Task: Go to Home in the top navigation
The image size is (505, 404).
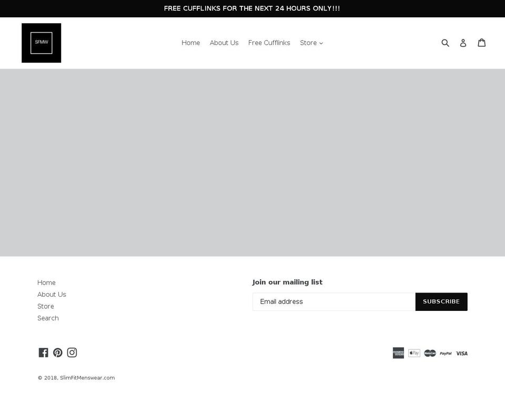Action: 190,43
